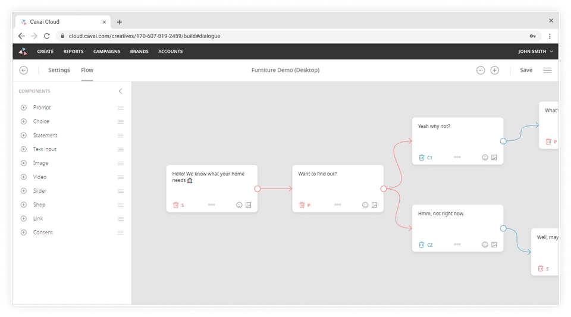Add a Slider component with plus icon
This screenshot has height=317, width=571.
click(x=24, y=191)
